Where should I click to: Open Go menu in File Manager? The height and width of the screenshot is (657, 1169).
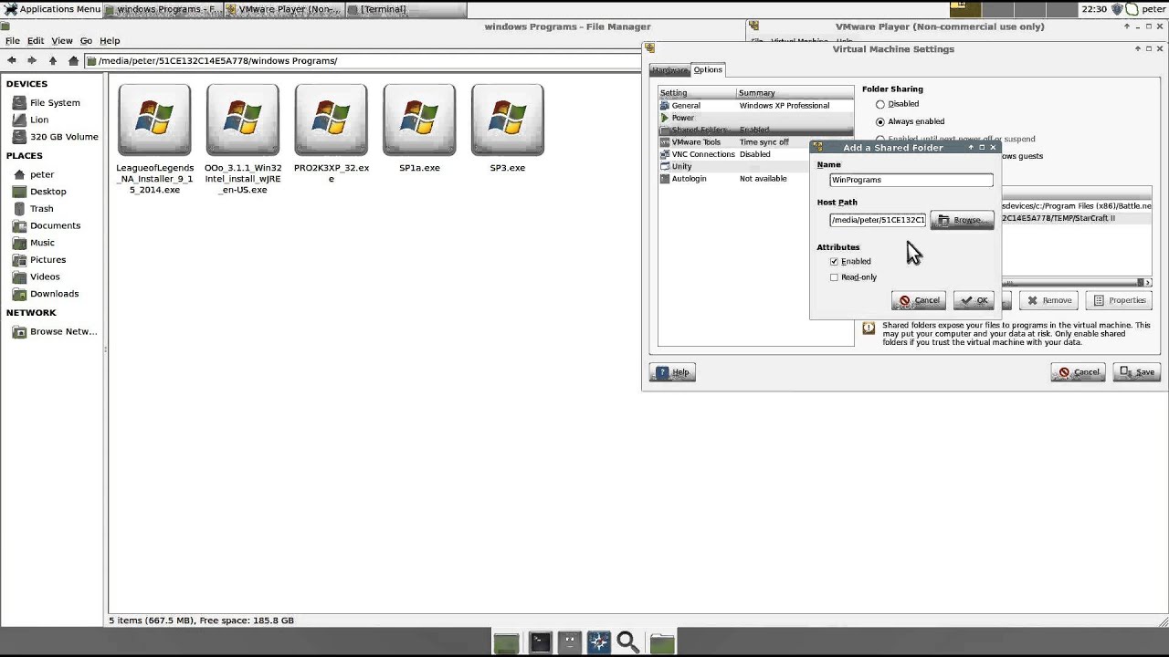[86, 41]
